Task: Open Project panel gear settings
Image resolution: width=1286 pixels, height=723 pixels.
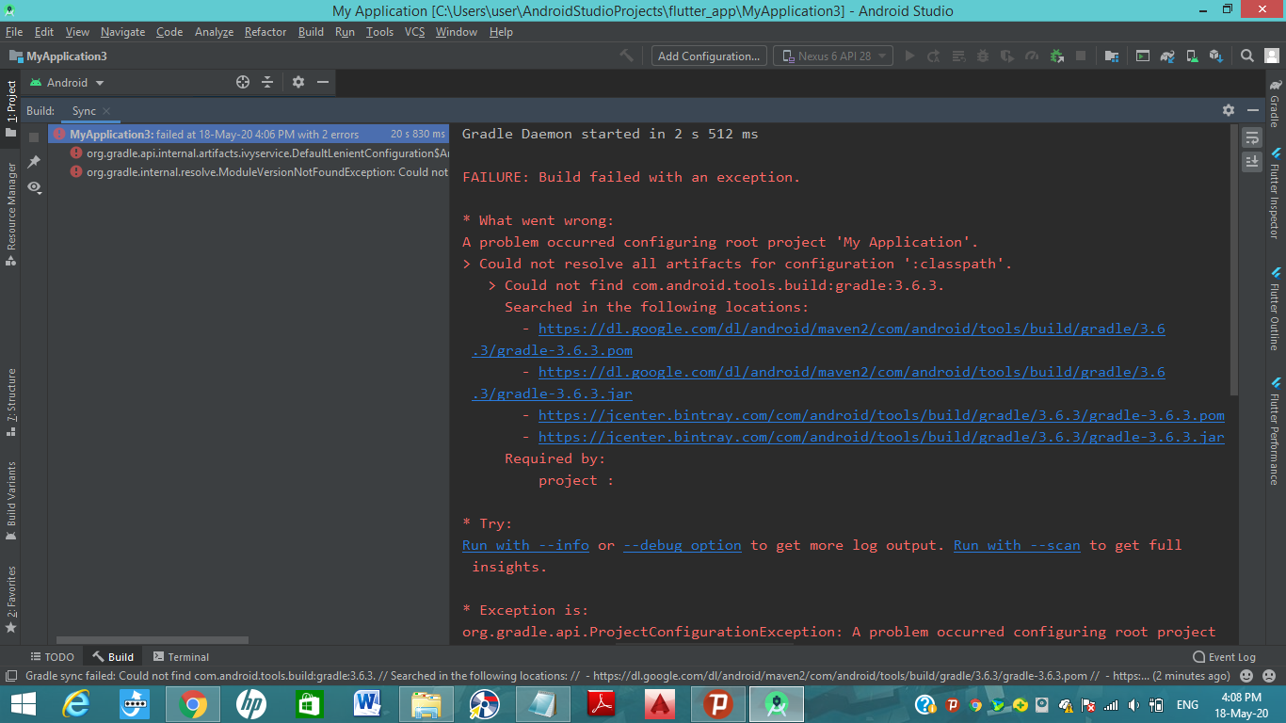Action: (297, 82)
